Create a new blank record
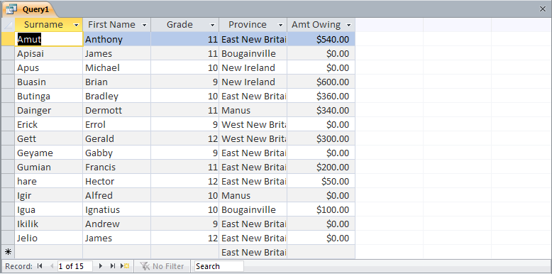Screen dimensions: 552x274 [x=125, y=266]
